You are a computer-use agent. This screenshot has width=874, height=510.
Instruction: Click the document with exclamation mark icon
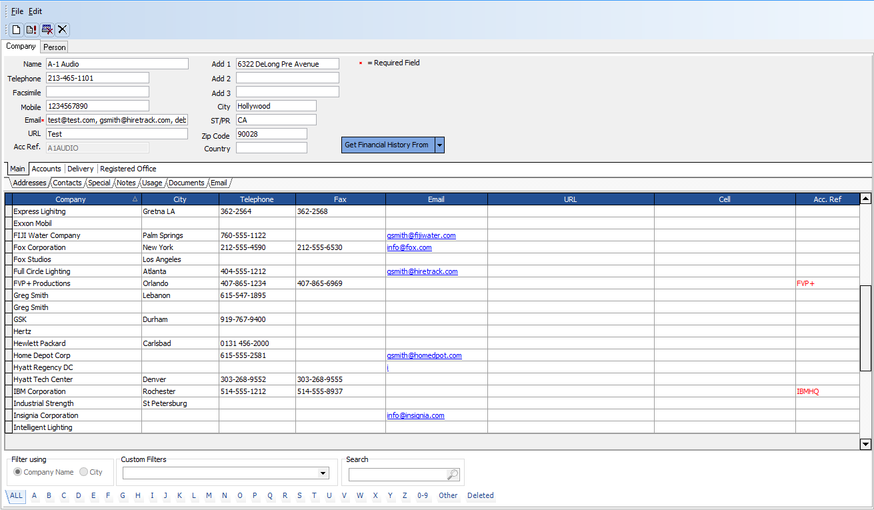pos(31,29)
